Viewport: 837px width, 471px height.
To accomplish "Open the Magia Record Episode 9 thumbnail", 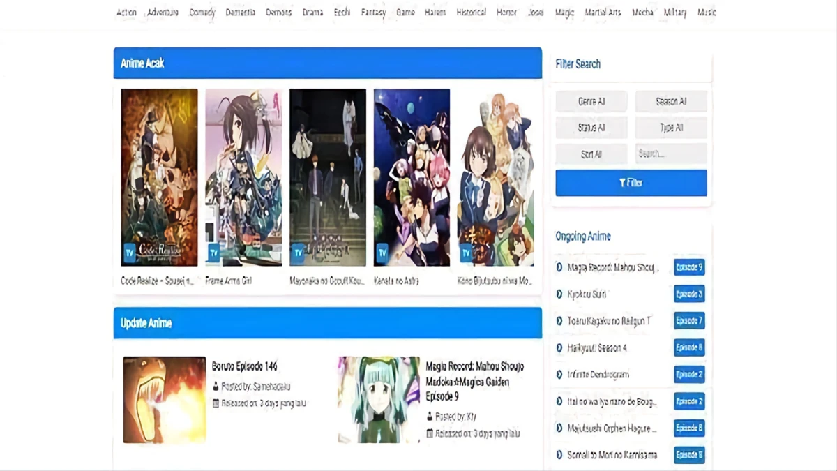I will 379,400.
